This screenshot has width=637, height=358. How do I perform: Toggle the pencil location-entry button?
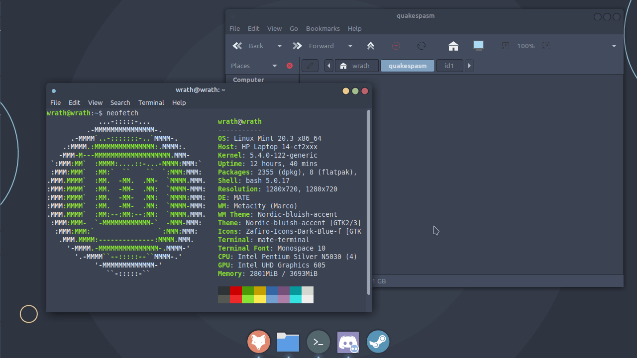click(x=310, y=66)
